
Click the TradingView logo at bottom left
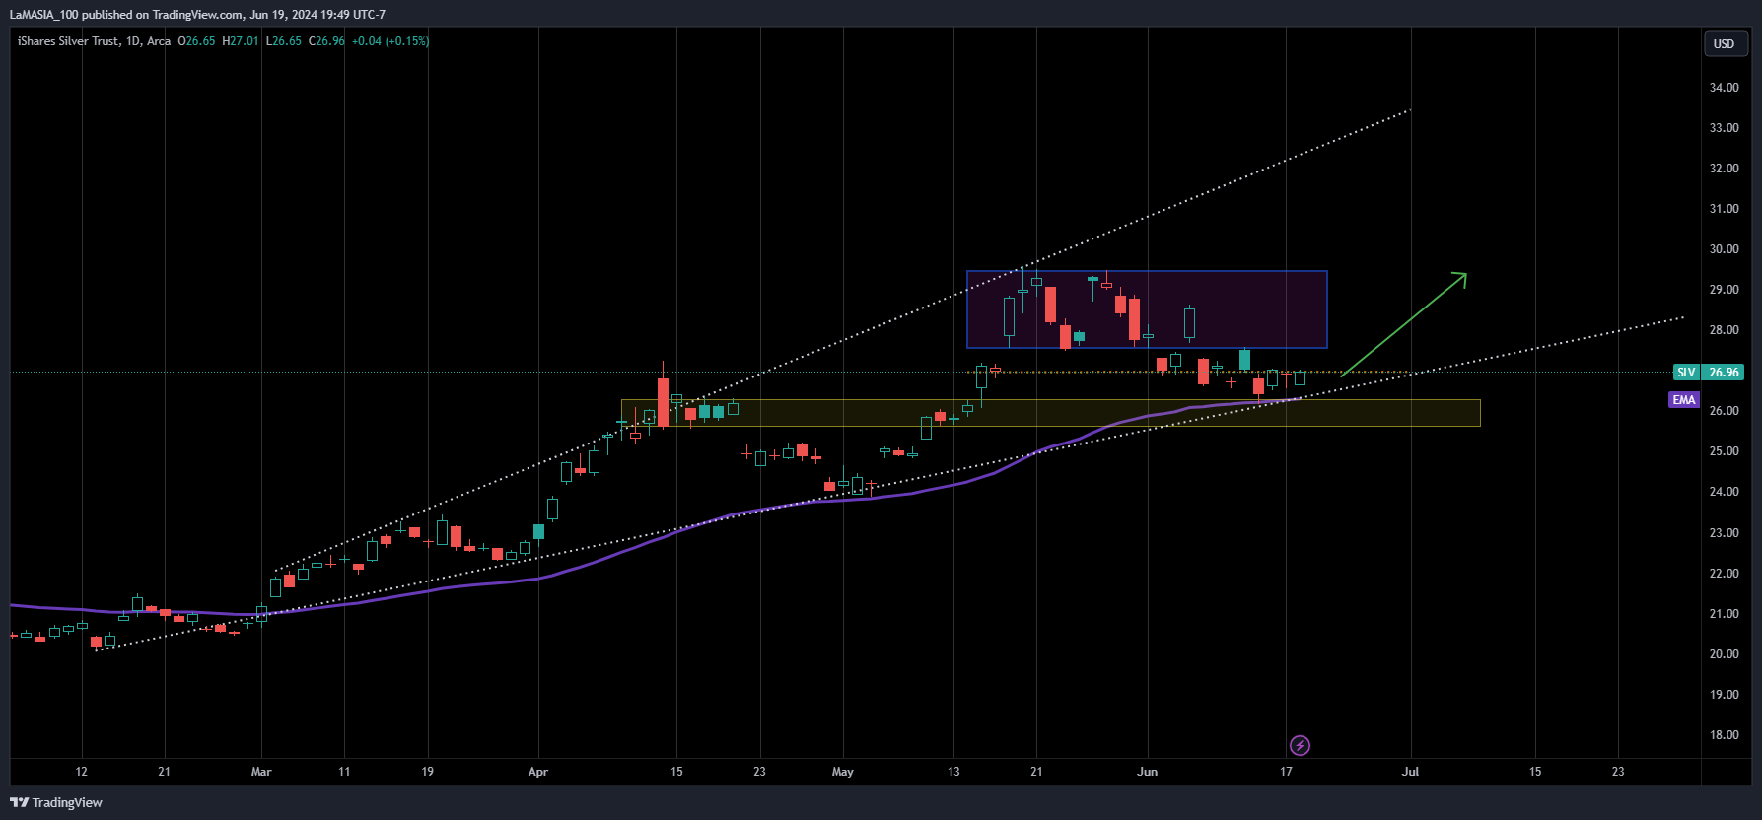[56, 802]
